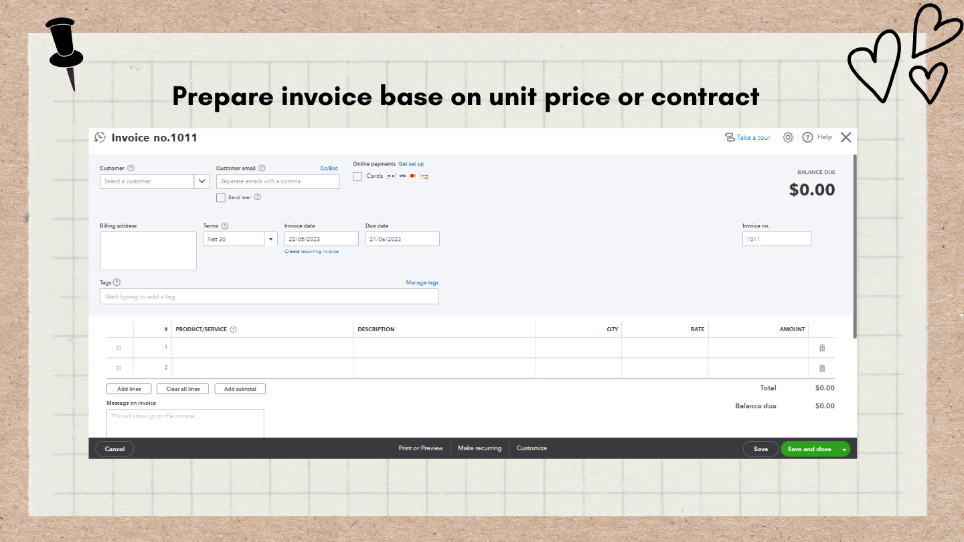Click the BALANCE DUE $0.00 amount

(x=812, y=189)
